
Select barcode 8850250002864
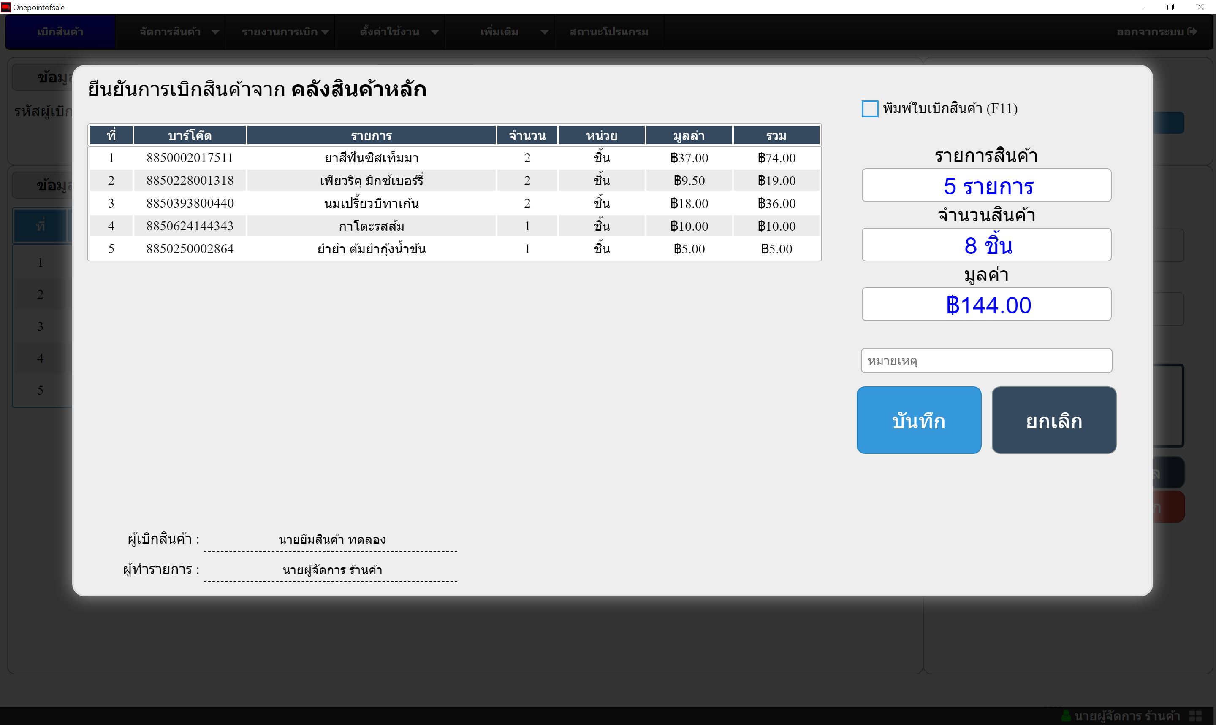tap(190, 249)
